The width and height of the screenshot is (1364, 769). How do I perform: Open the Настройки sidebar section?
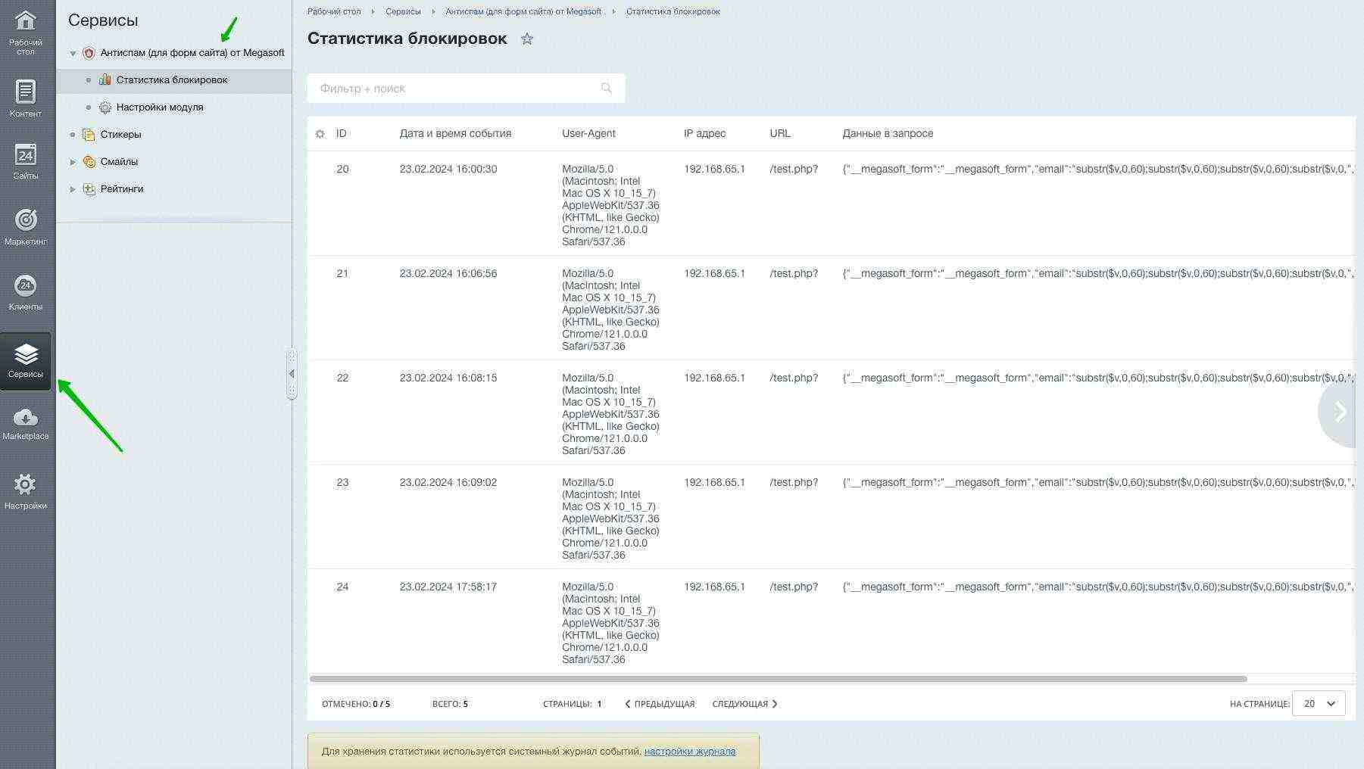point(26,490)
